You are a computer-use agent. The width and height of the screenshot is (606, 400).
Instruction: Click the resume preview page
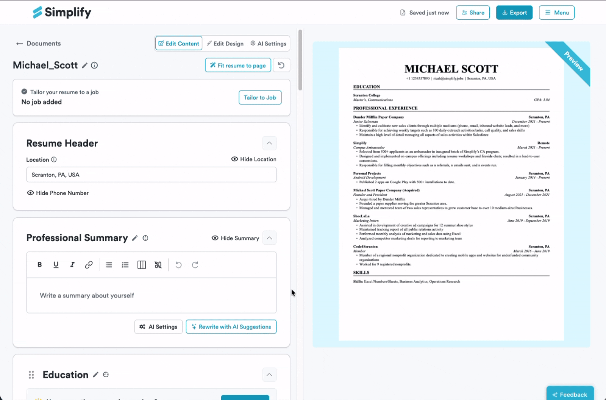click(451, 194)
